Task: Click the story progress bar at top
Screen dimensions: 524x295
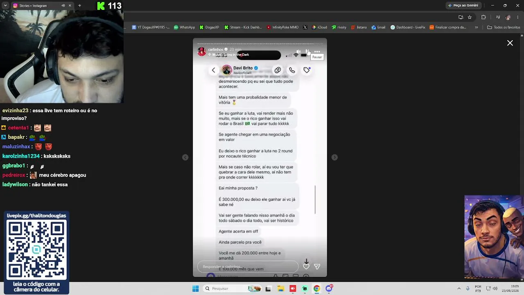Action: tap(260, 43)
